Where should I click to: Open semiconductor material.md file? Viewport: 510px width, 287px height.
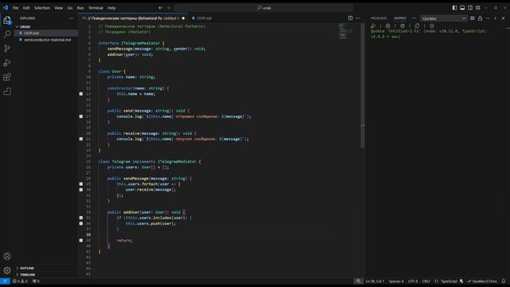tap(45, 40)
